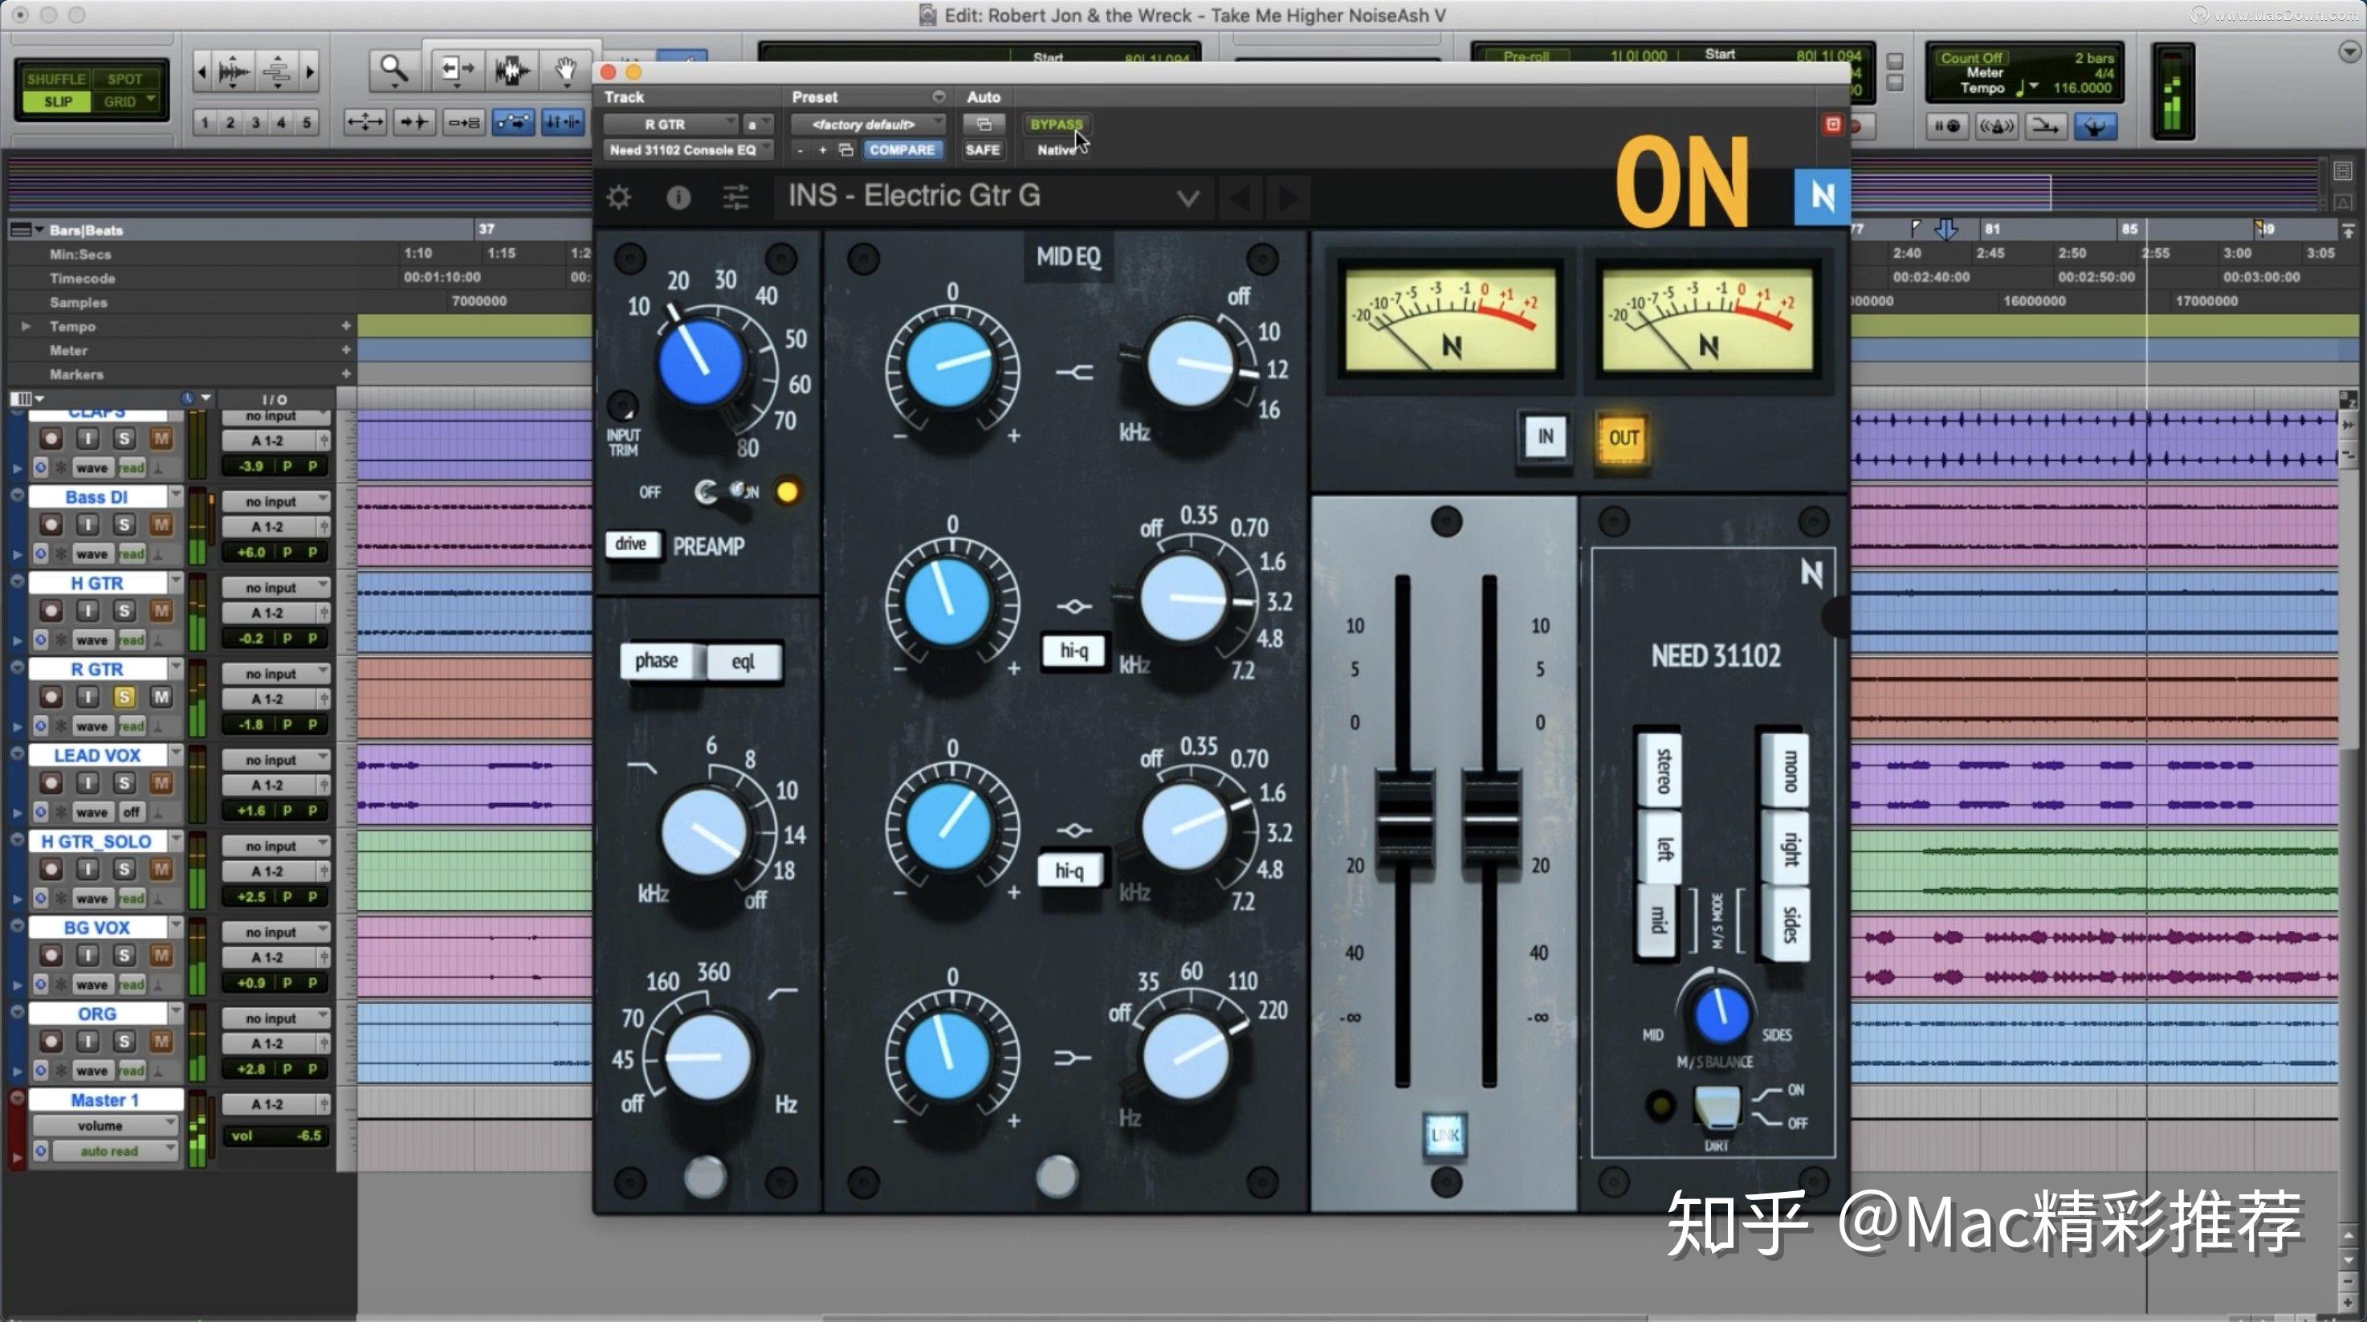
Task: Toggle the phase button
Action: (657, 661)
